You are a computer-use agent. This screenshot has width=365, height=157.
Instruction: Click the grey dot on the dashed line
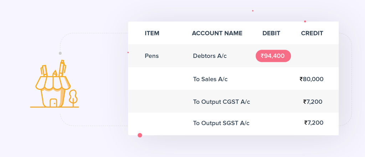[x=60, y=53]
